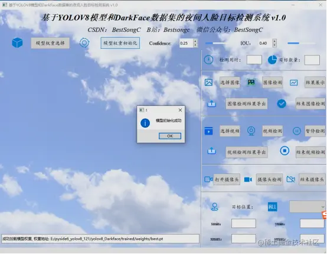Increase IOU with up arrow
Viewport: 327px width, 254px height.
(x=274, y=41)
